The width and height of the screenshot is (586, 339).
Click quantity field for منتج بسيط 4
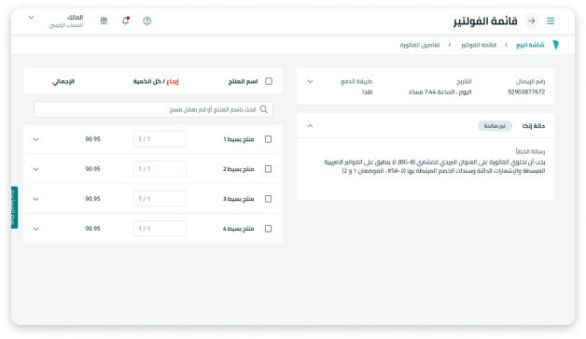160,229
